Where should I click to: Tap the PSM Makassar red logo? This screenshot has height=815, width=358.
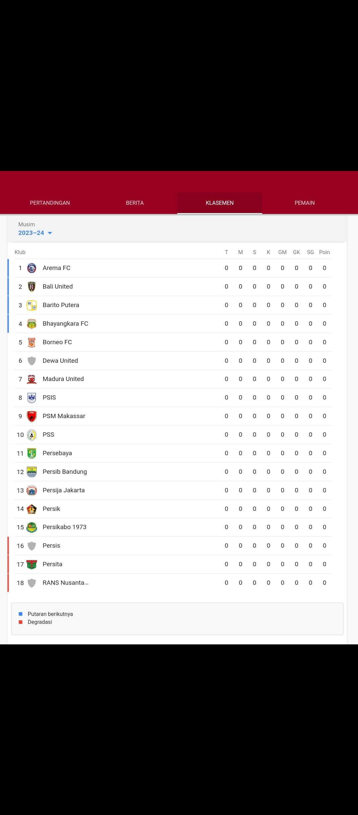[31, 416]
